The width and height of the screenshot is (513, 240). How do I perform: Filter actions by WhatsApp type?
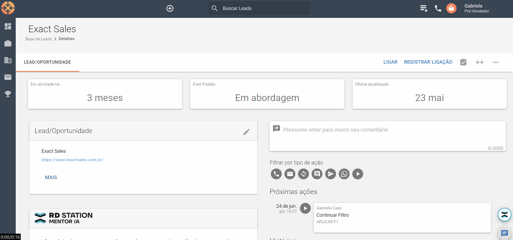(344, 174)
